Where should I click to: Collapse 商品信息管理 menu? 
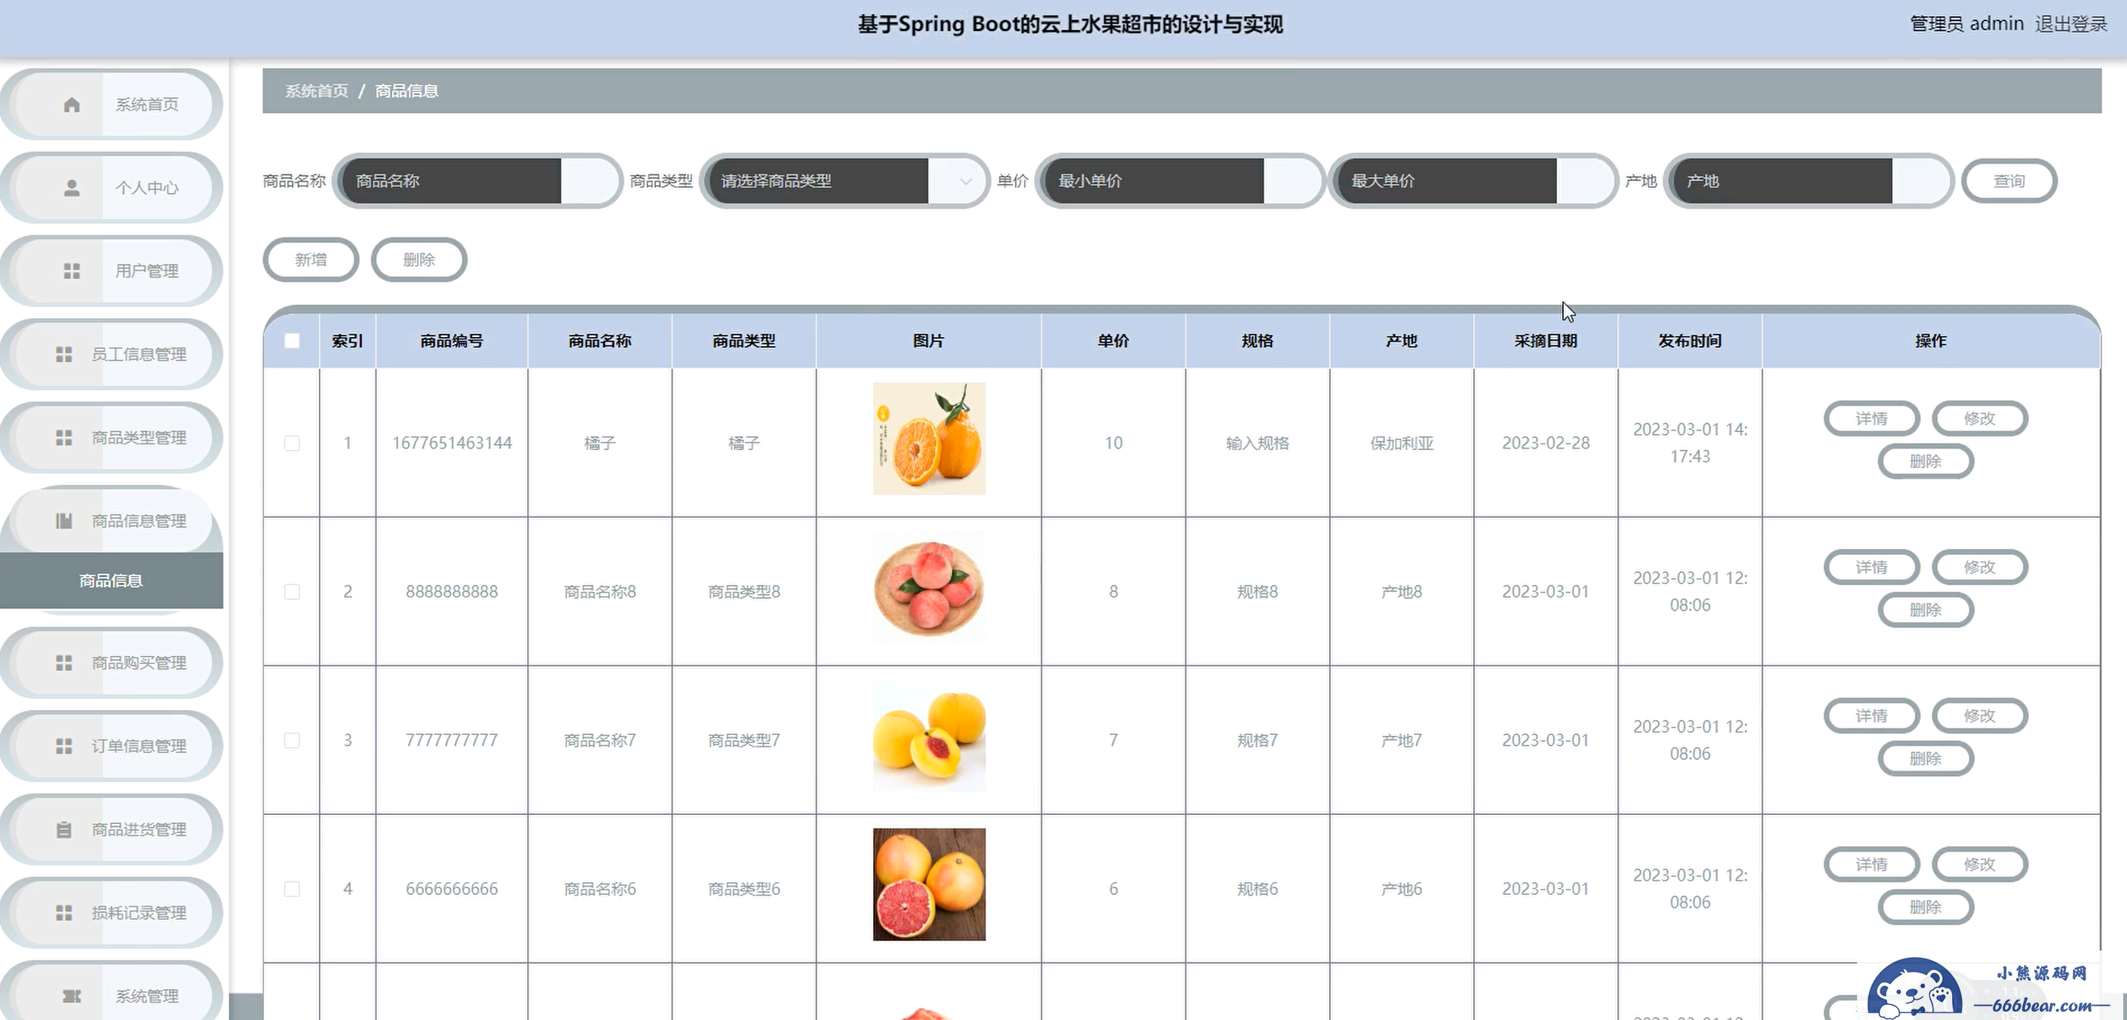point(112,521)
